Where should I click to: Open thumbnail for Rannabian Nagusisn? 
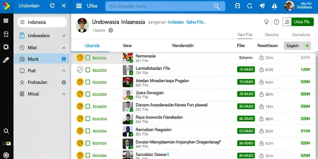click(x=128, y=131)
